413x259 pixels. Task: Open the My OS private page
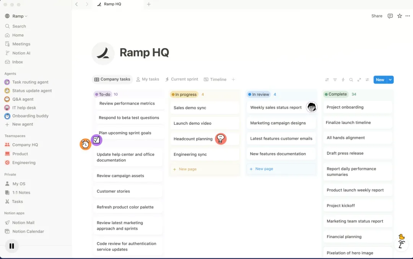(x=15, y=184)
